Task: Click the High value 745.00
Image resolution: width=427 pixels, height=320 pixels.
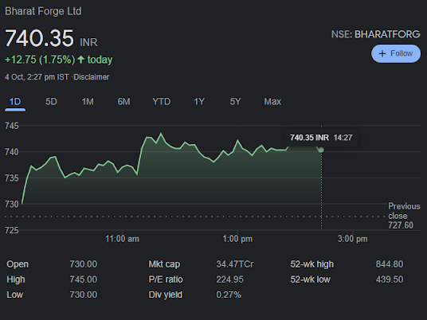Action: (84, 279)
